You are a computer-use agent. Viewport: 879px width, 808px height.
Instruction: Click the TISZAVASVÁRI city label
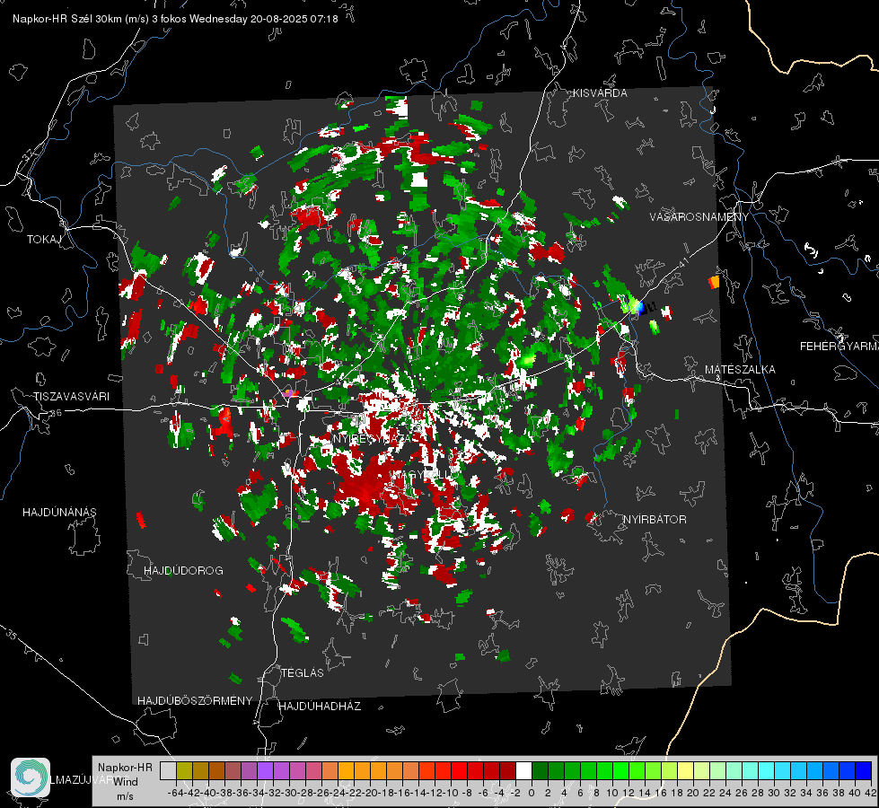tap(71, 397)
